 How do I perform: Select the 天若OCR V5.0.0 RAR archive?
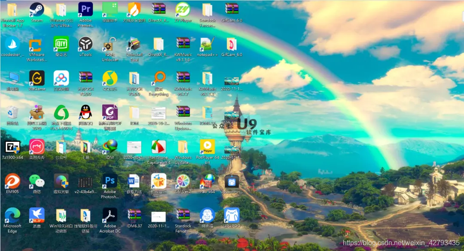click(85, 78)
